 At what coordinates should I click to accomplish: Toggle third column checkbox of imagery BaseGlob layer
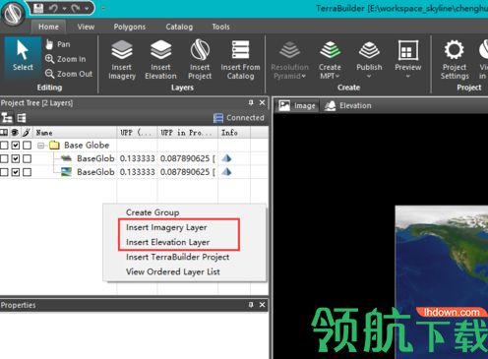pos(28,172)
